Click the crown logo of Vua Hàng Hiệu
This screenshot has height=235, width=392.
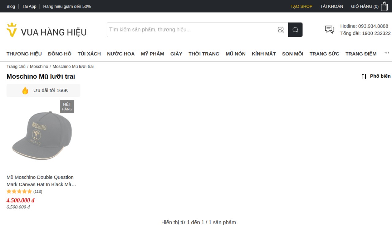(x=12, y=30)
